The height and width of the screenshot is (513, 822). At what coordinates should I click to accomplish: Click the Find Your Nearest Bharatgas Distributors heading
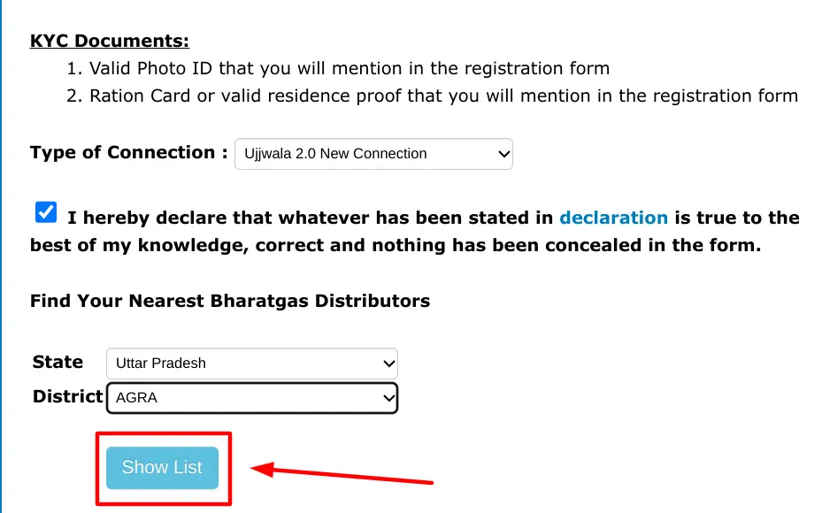[230, 301]
